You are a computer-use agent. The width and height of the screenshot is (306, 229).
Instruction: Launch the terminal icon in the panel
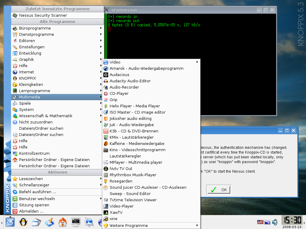click(x=76, y=222)
